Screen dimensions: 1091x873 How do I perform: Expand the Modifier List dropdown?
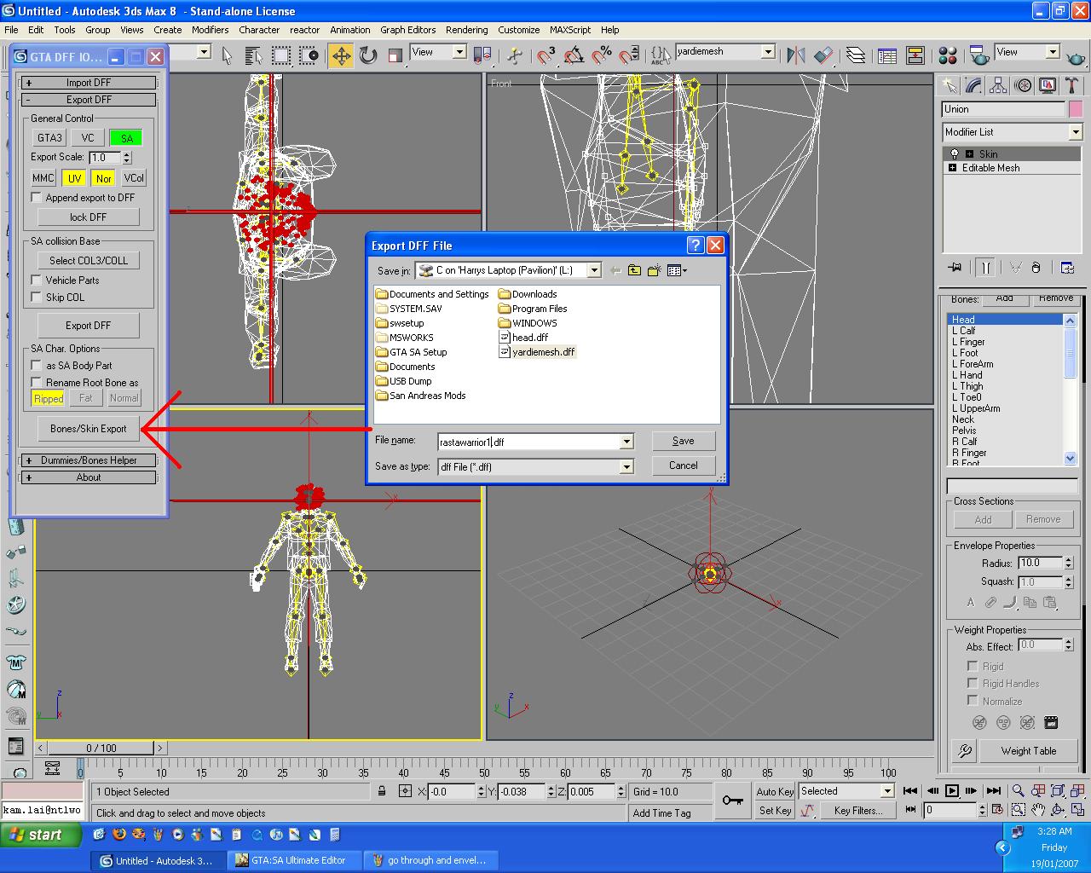pyautogui.click(x=1075, y=132)
